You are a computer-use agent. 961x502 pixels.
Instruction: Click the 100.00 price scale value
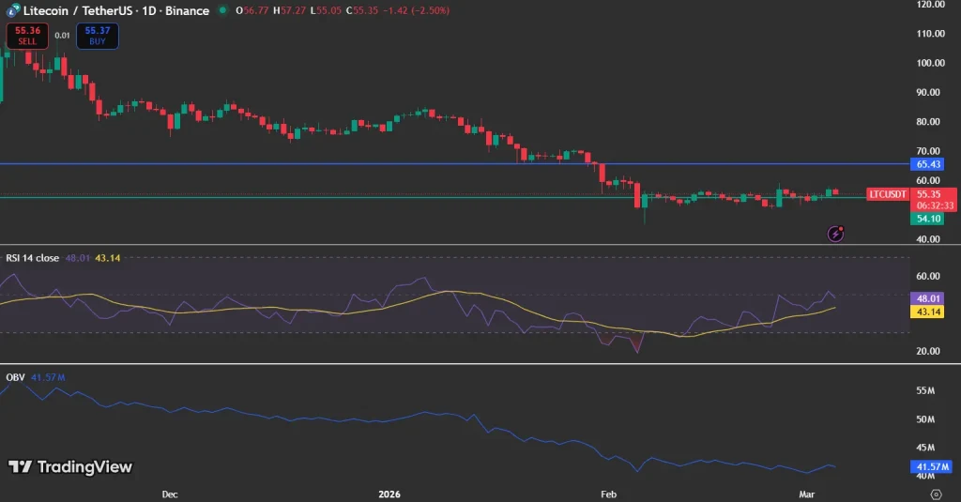click(x=930, y=63)
